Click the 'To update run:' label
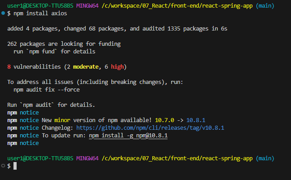This screenshot has height=180, width=291. (64, 136)
